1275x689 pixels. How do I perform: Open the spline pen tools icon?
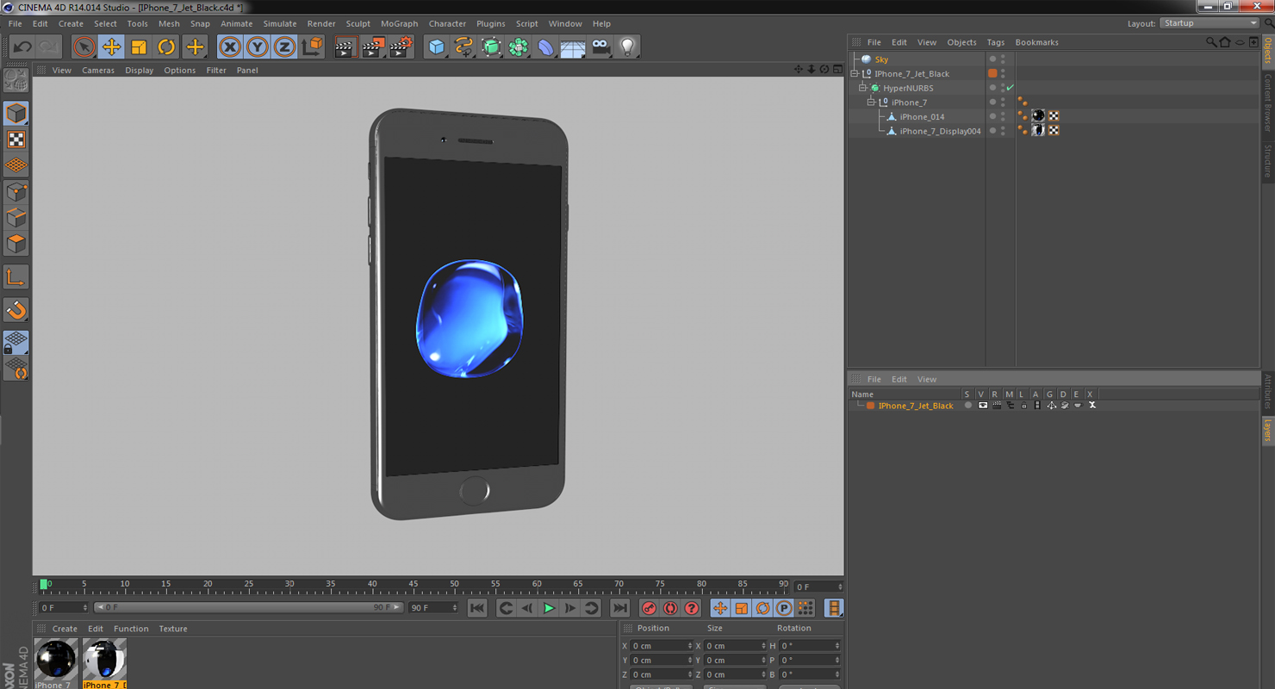coord(464,47)
